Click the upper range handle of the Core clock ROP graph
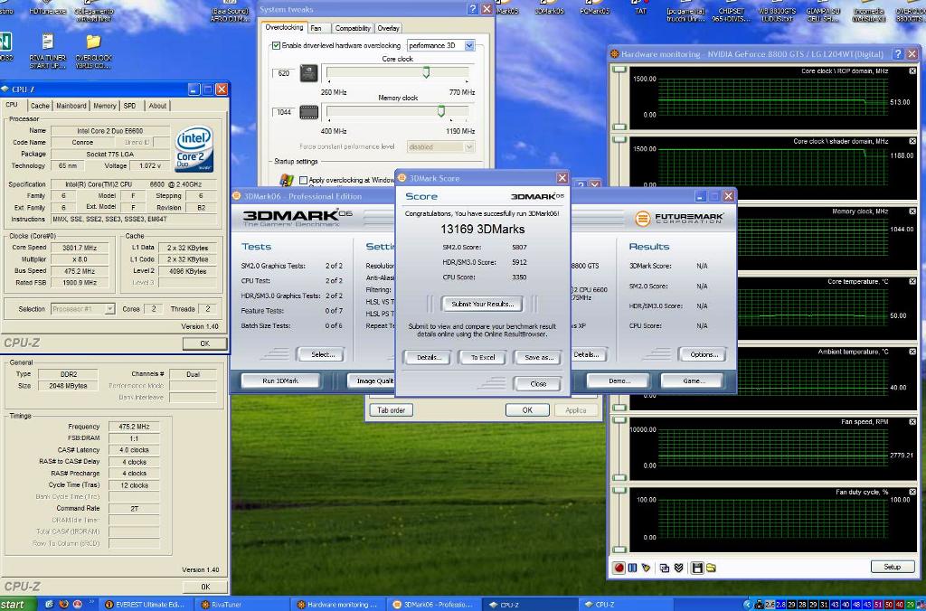The image size is (926, 611). click(619, 70)
